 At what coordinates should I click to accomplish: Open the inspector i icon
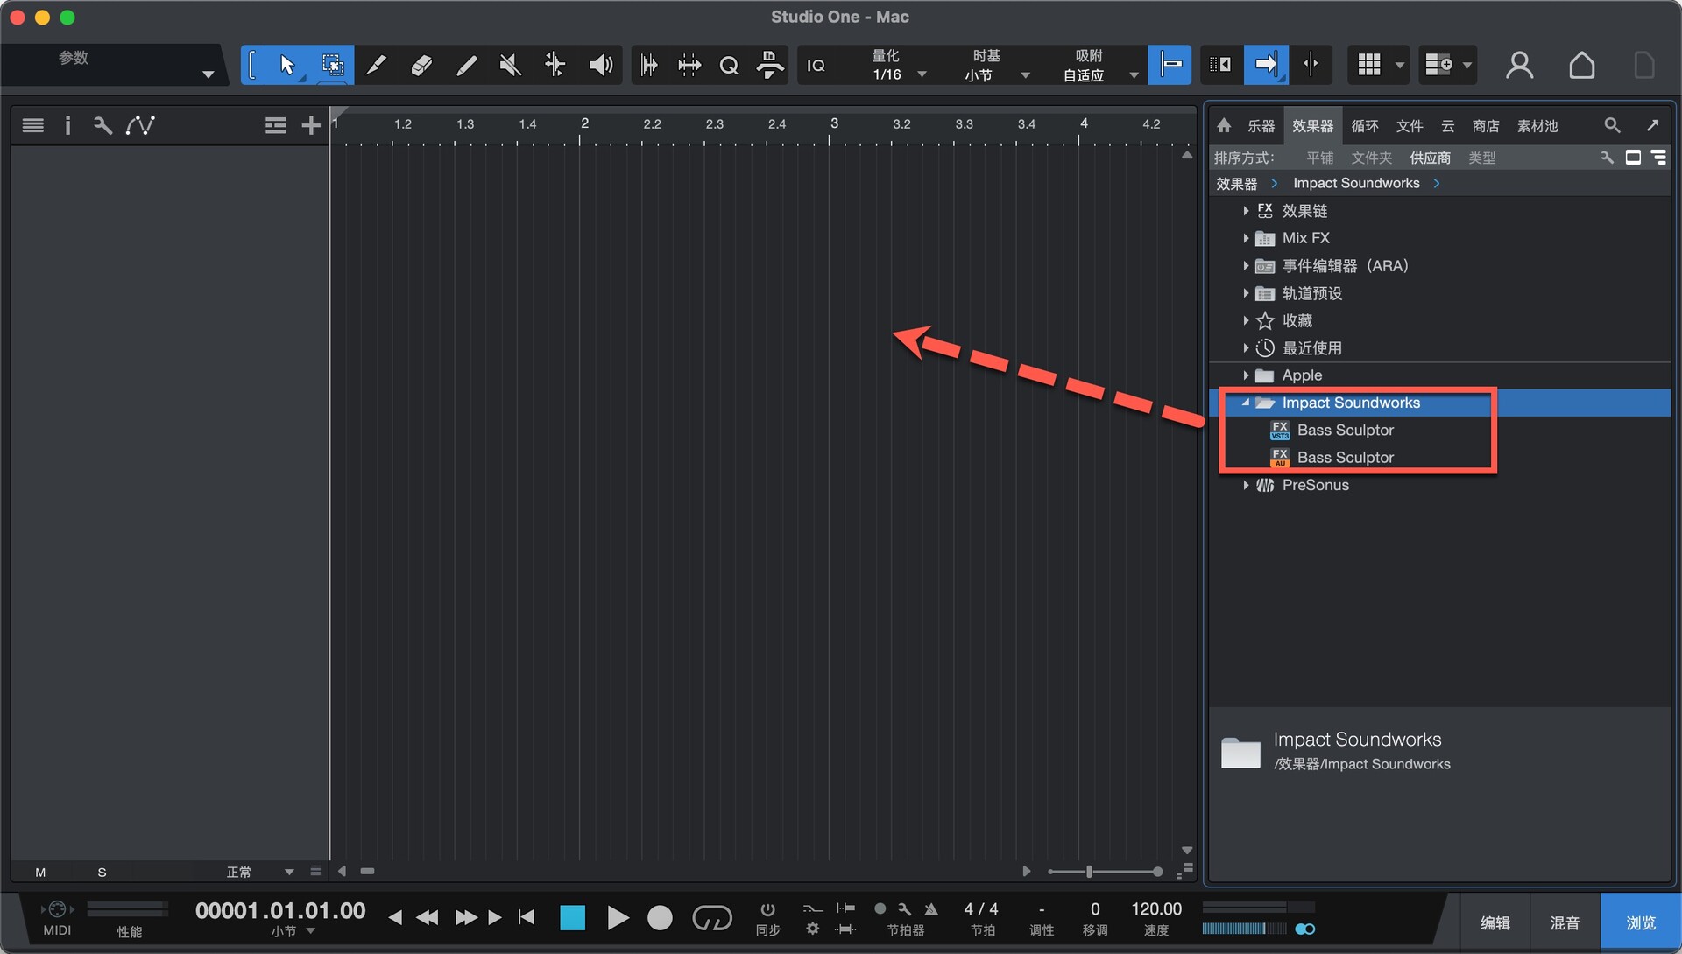coord(67,125)
